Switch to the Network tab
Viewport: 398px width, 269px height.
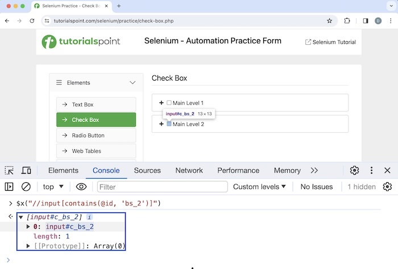coord(189,170)
